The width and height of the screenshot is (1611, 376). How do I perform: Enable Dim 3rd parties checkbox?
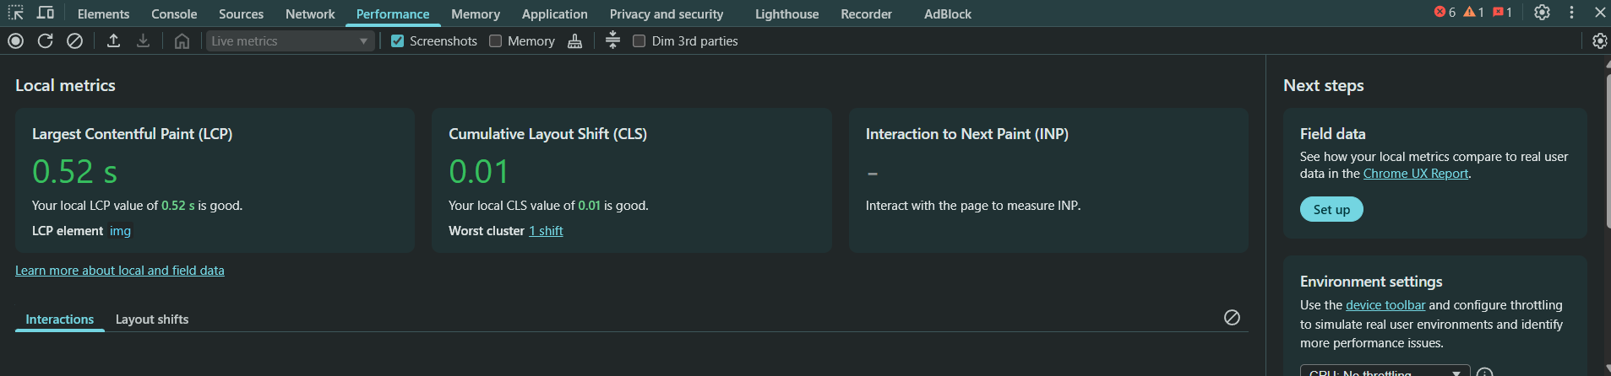[640, 40]
